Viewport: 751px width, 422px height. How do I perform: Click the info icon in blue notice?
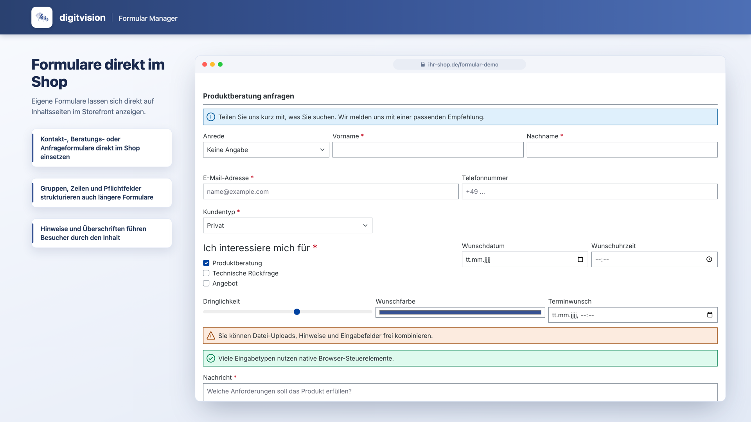(x=211, y=117)
